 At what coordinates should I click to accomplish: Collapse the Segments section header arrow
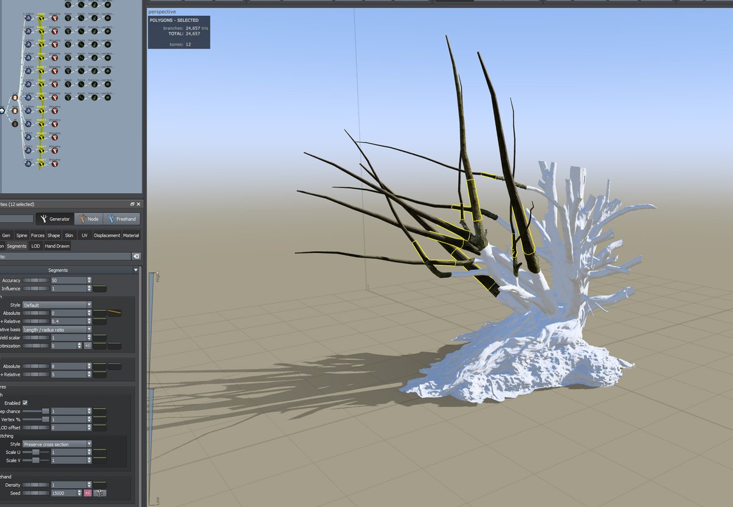(x=136, y=270)
